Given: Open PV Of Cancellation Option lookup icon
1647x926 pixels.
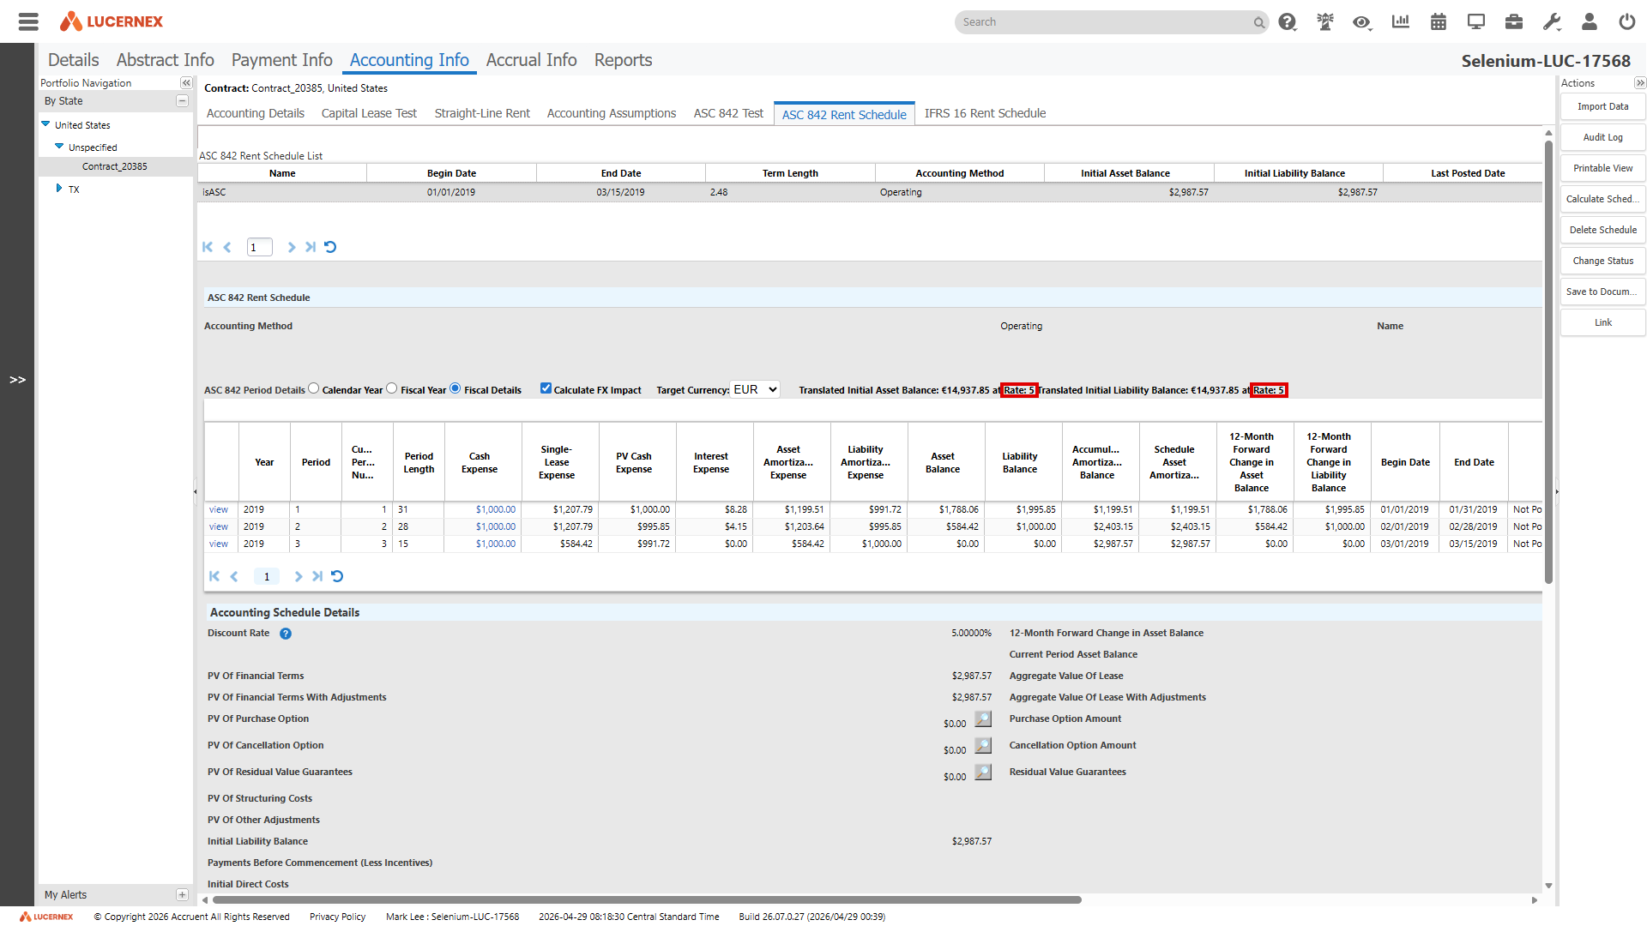Looking at the screenshot, I should (983, 745).
